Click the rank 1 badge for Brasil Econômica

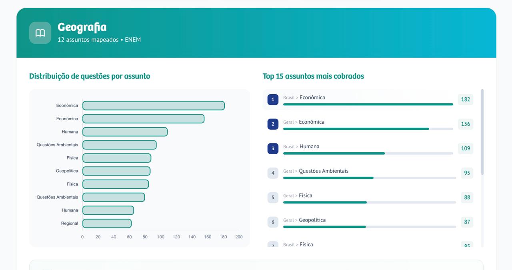tap(273, 99)
